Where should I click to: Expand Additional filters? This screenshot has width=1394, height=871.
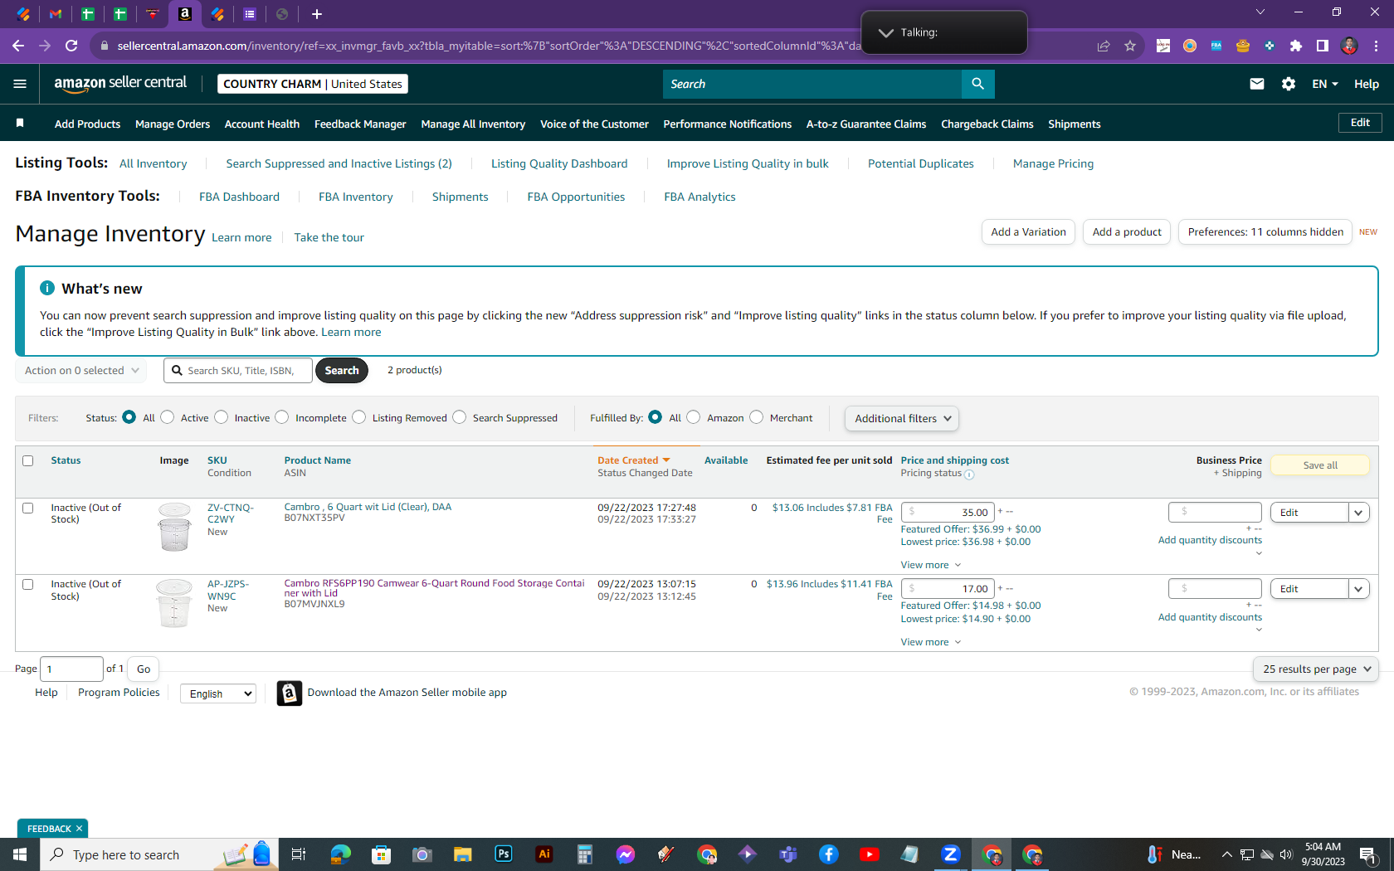[902, 419]
